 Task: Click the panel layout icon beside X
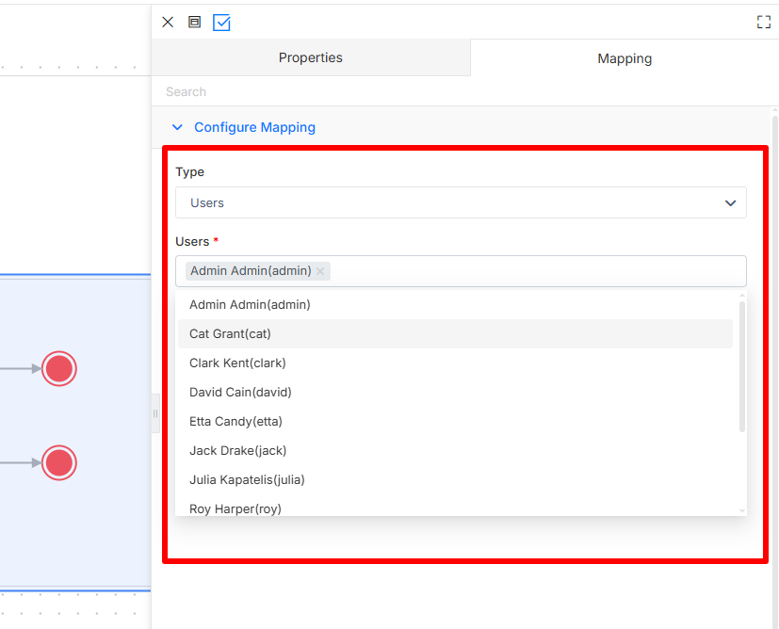pyautogui.click(x=194, y=22)
